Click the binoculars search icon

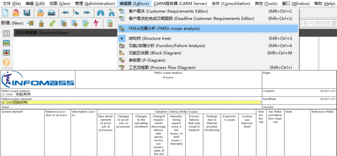[x=100, y=13]
